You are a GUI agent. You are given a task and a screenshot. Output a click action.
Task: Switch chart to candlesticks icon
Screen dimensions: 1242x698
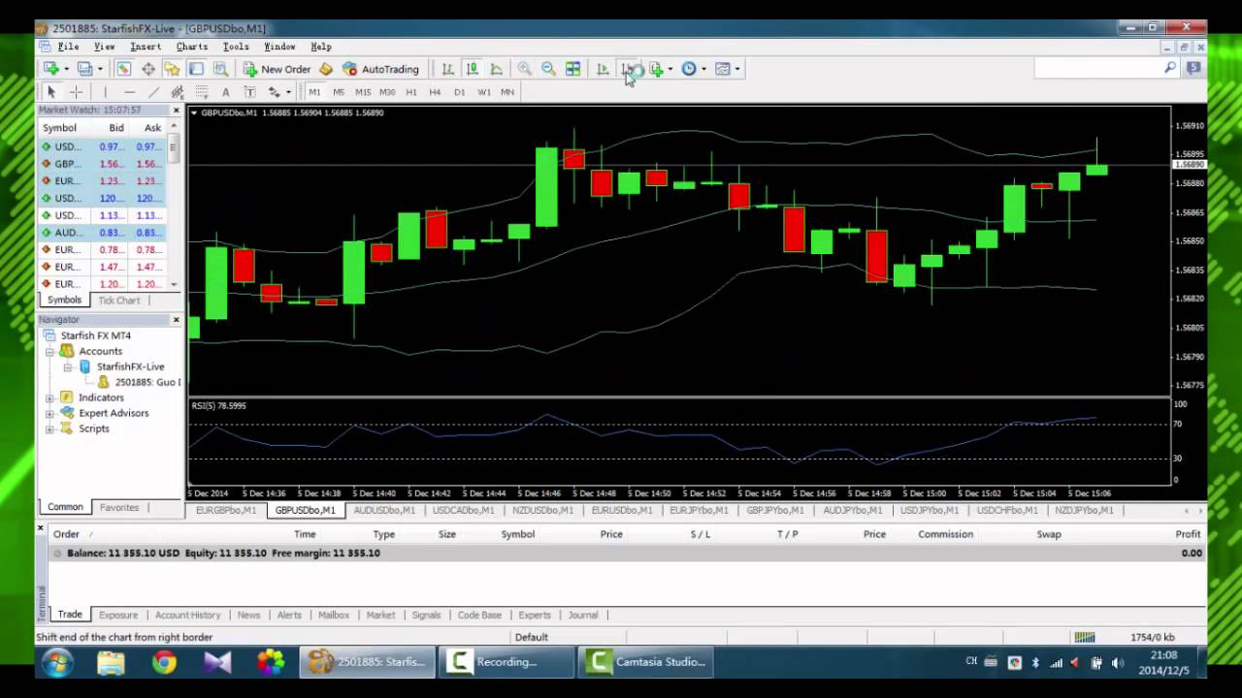point(472,69)
